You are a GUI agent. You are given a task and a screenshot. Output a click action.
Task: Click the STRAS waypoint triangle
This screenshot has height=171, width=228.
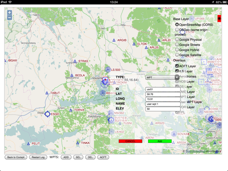coord(75,61)
